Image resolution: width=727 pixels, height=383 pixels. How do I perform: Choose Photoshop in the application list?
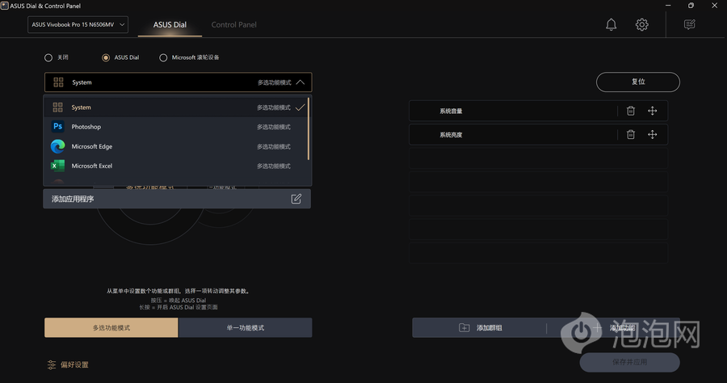(x=176, y=127)
